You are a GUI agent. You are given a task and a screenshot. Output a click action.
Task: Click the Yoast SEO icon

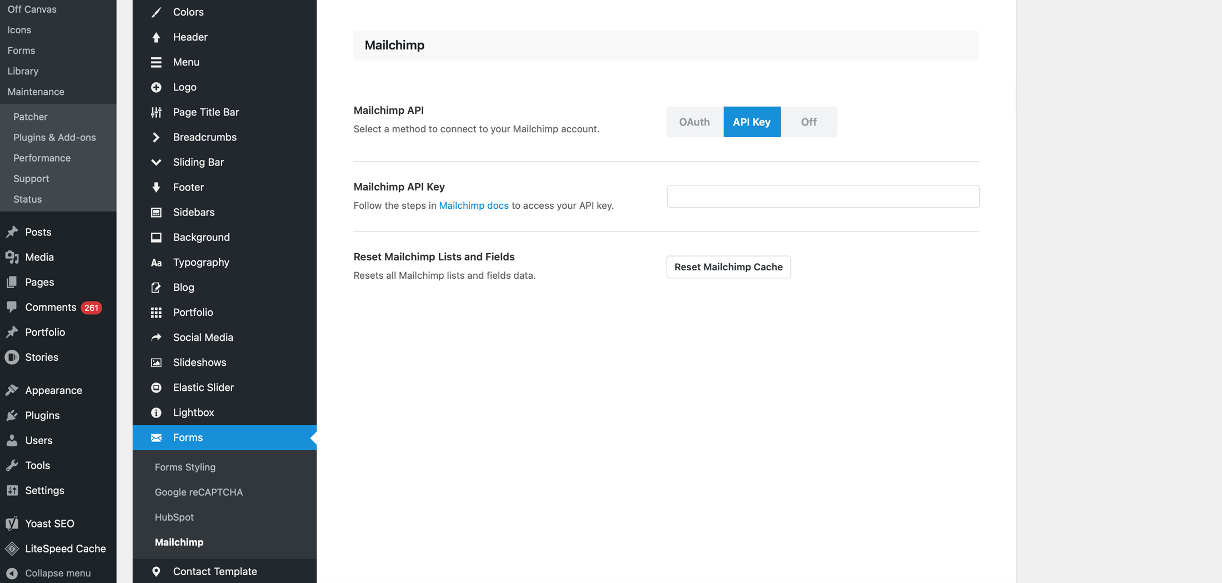pos(12,523)
